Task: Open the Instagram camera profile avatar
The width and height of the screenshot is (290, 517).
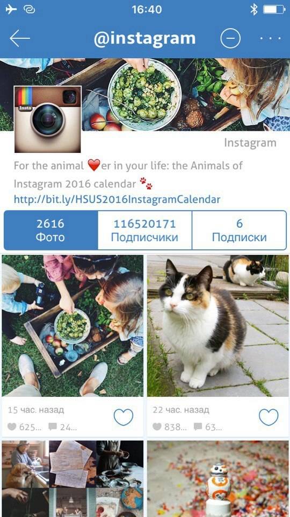Action: pyautogui.click(x=48, y=120)
